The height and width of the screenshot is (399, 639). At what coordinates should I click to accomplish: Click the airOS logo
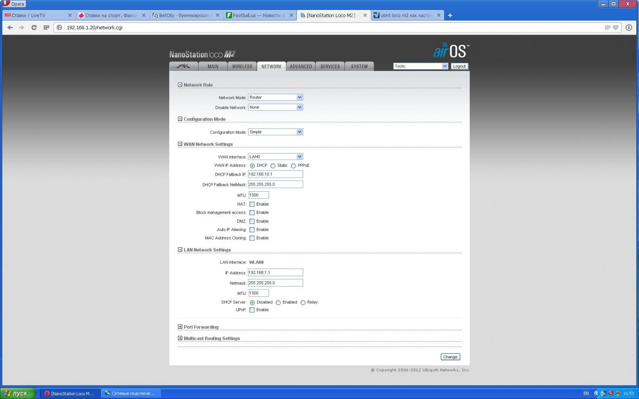point(451,51)
